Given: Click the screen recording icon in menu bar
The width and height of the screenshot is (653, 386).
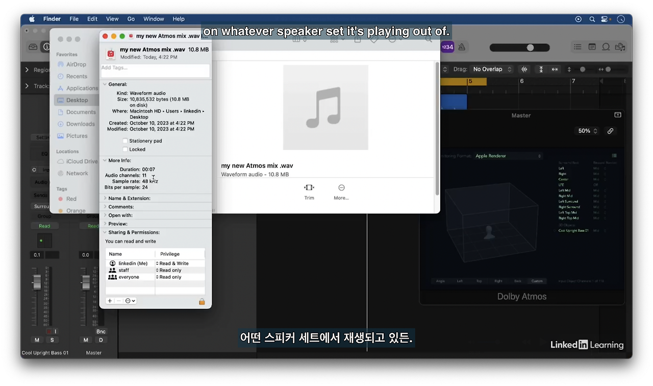Looking at the screenshot, I should [578, 19].
